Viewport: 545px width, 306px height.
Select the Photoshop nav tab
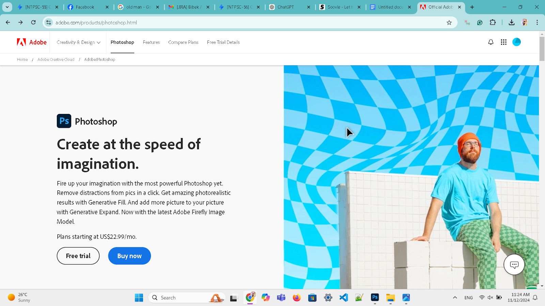coord(122,42)
